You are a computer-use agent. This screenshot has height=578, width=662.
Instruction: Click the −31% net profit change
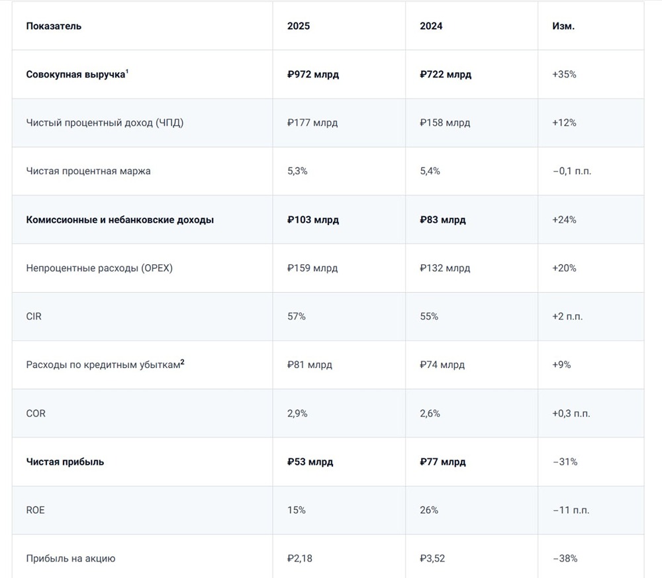565,461
